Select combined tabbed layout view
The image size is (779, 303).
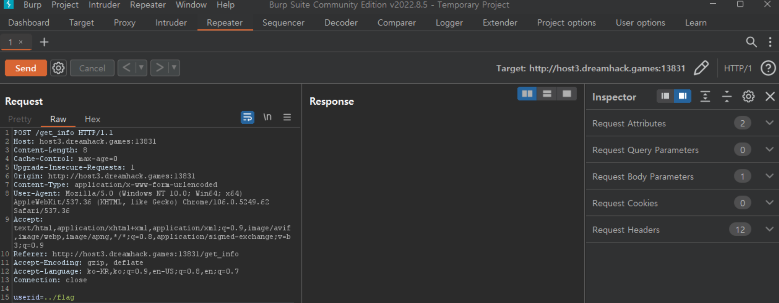[x=567, y=94]
